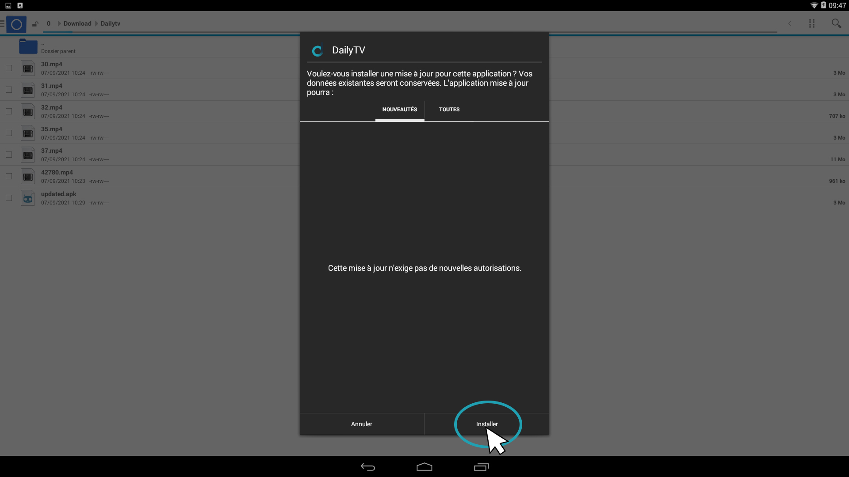Click the video file icon of 37.mp4
This screenshot has width=849, height=477.
pyautogui.click(x=28, y=155)
